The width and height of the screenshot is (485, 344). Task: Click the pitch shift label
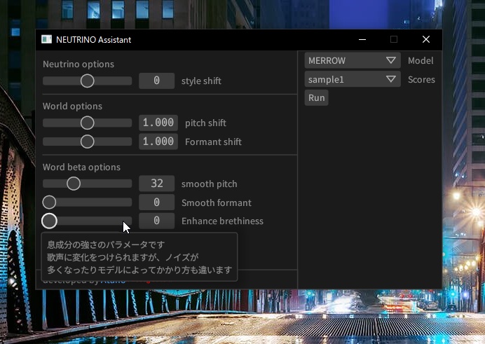205,123
